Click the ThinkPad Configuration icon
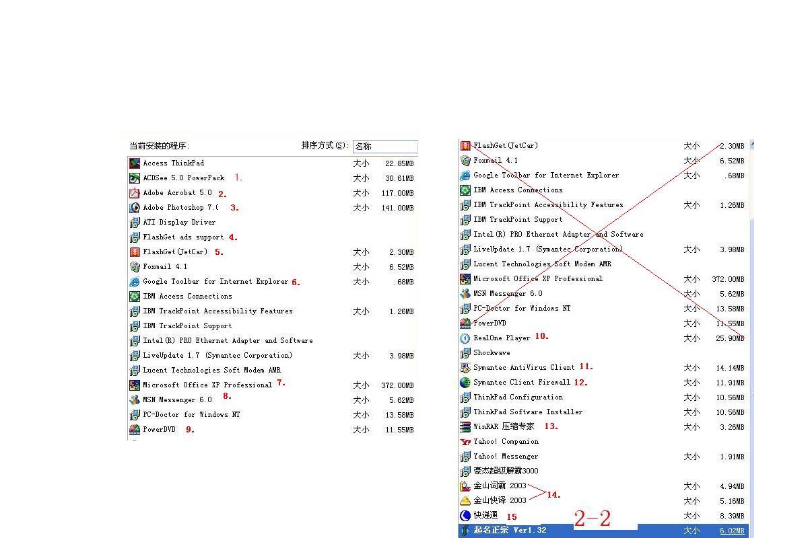The width and height of the screenshot is (808, 538). [465, 397]
